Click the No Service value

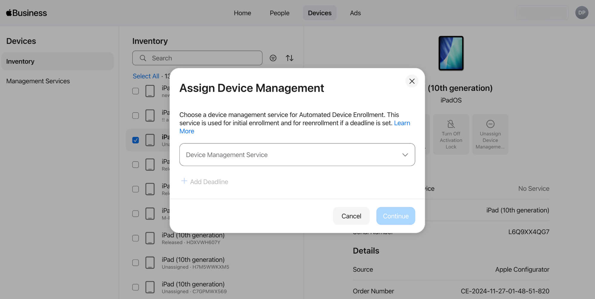tap(534, 189)
